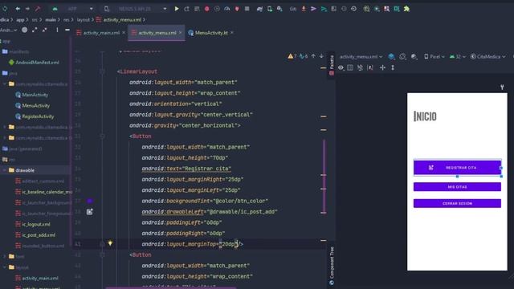Image resolution: width=514 pixels, height=289 pixels.
Task: Sync project with Gradle files icon
Action: 5,9
